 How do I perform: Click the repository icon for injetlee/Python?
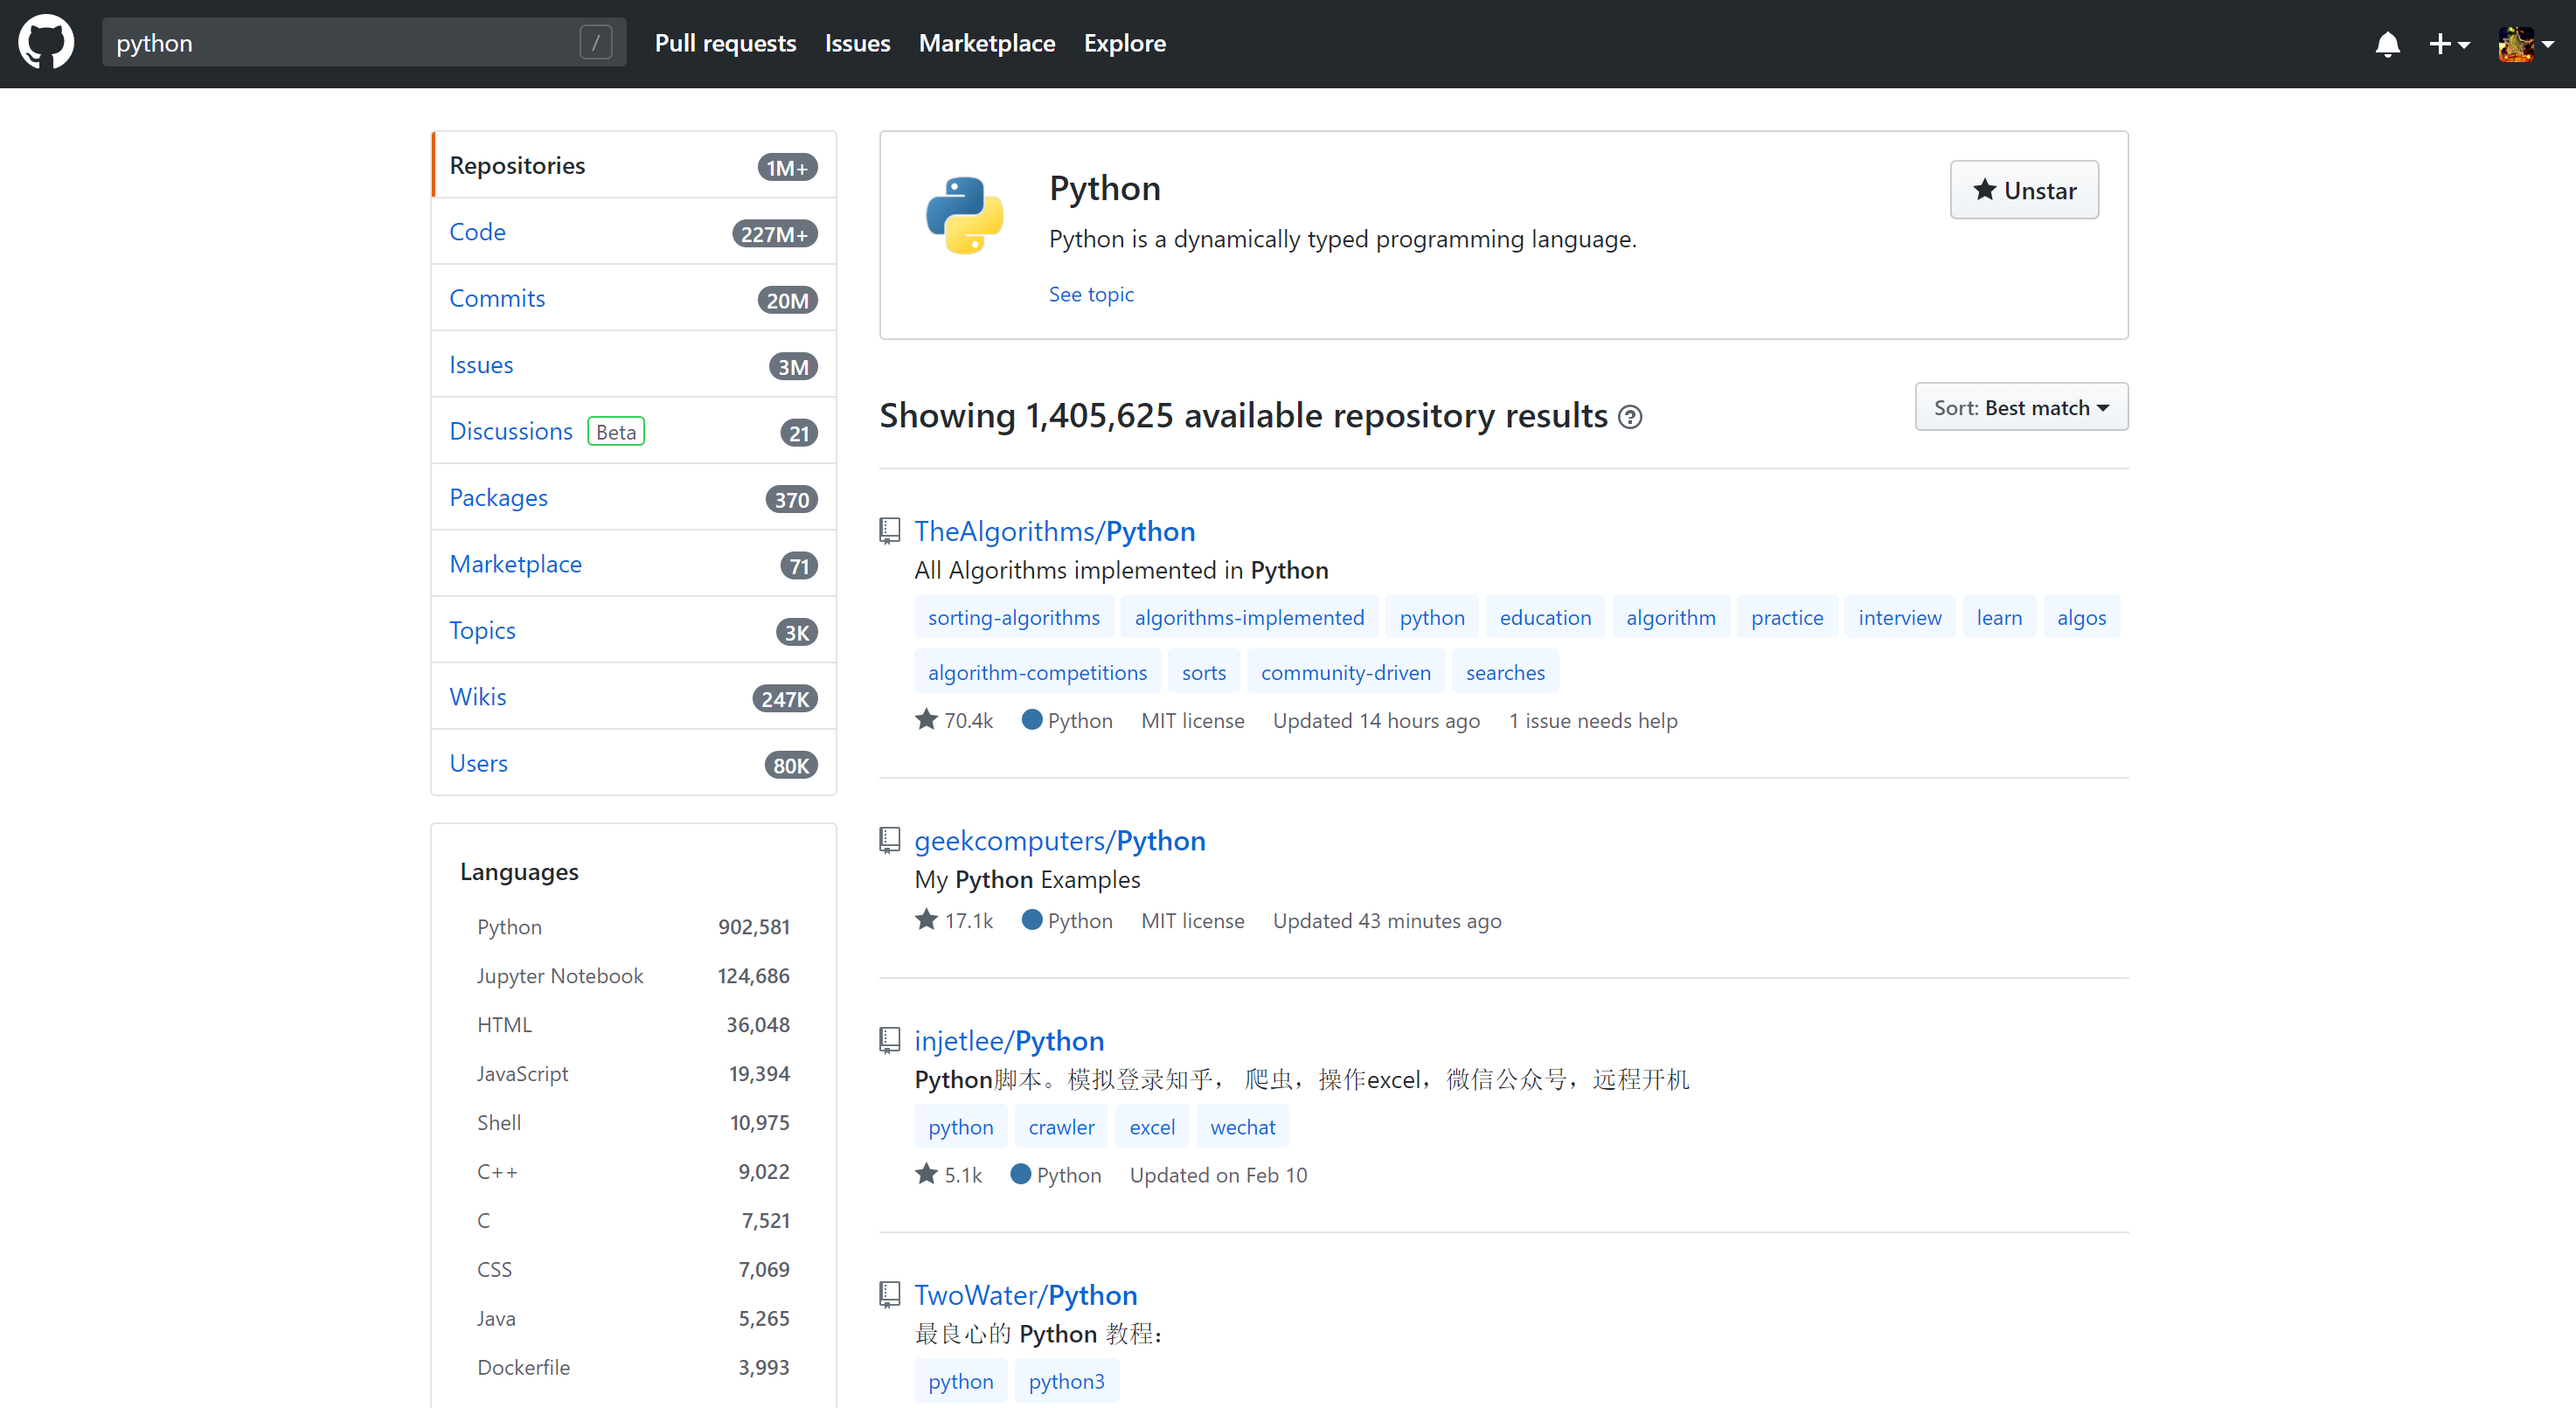pyautogui.click(x=891, y=1040)
